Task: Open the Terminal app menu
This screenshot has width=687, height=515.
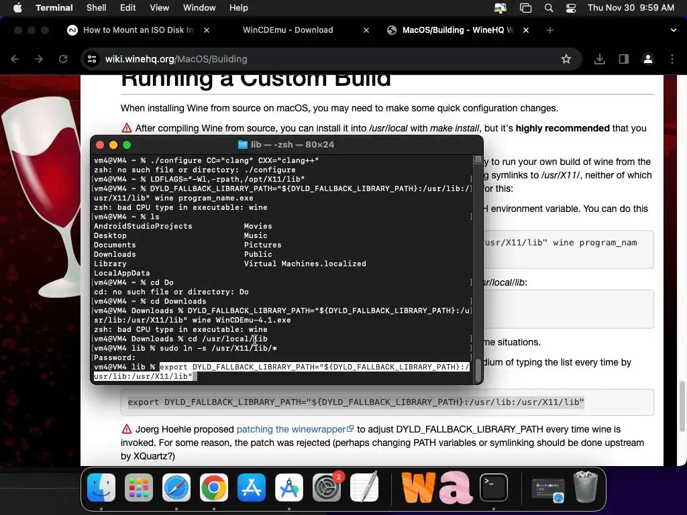Action: point(54,7)
